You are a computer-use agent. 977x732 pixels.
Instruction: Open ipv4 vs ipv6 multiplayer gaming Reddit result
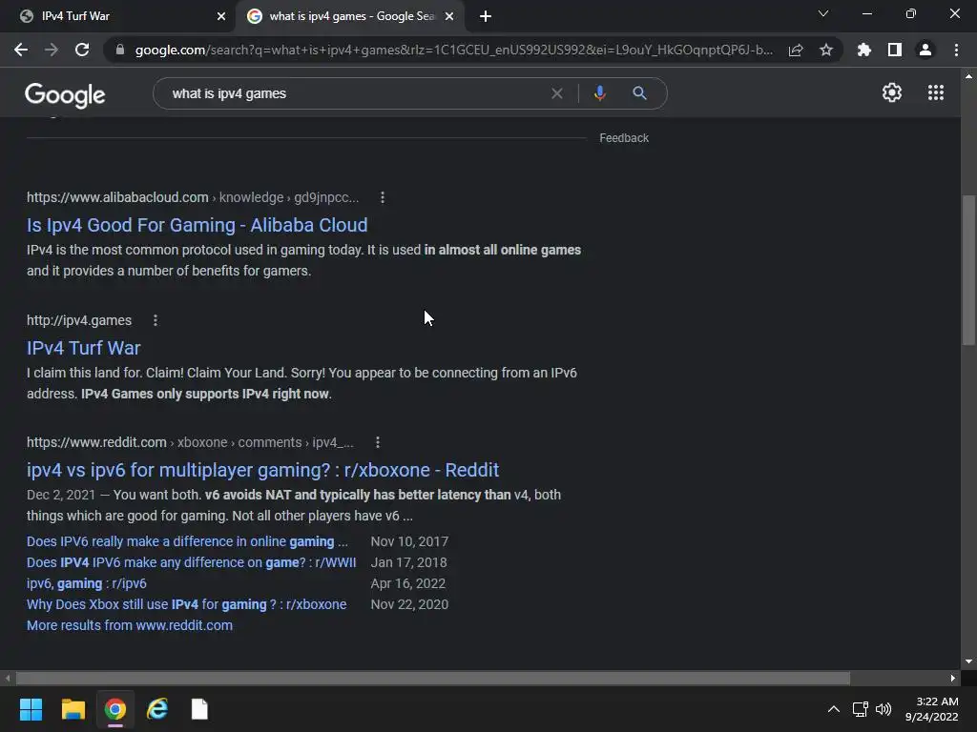(x=262, y=470)
